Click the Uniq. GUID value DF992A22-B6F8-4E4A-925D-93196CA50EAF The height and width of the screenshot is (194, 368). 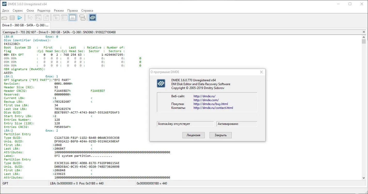click(x=87, y=141)
